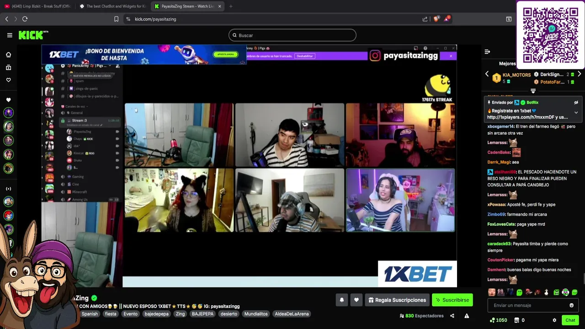585x329 pixels.
Task: Switch to Limp Bizkit YouTube tab
Action: pos(38,6)
